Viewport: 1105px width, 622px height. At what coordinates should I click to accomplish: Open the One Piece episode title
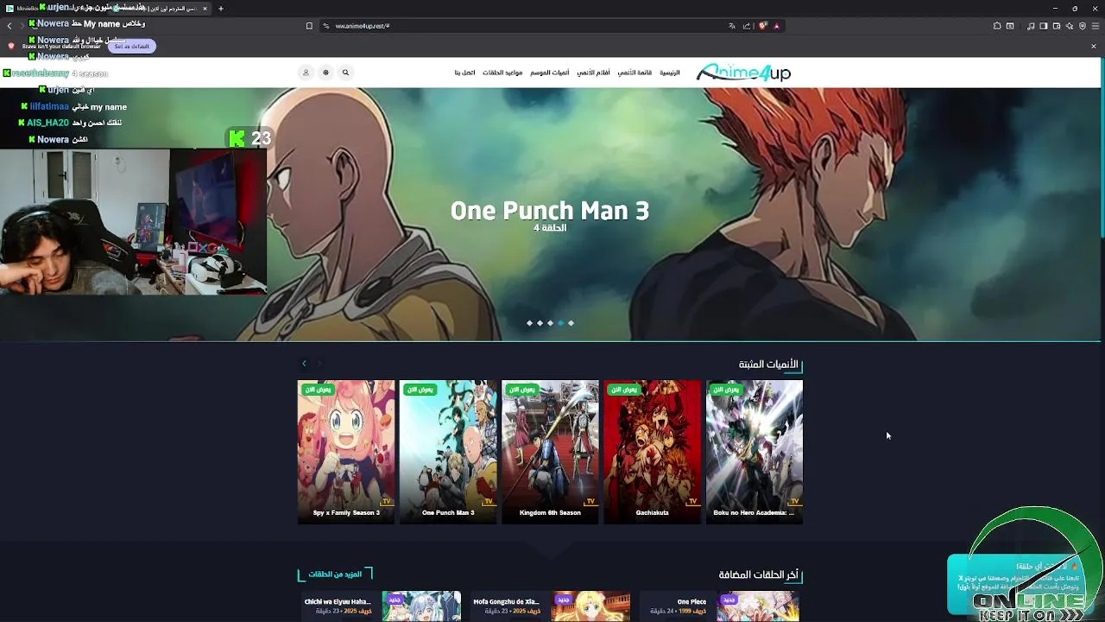pyautogui.click(x=691, y=601)
